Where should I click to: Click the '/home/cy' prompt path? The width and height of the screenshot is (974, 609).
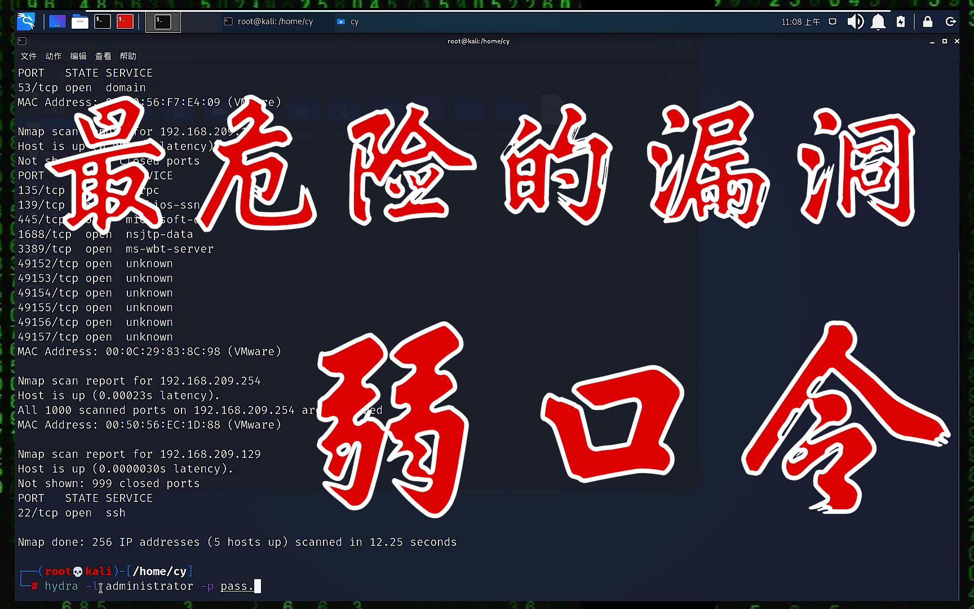160,571
